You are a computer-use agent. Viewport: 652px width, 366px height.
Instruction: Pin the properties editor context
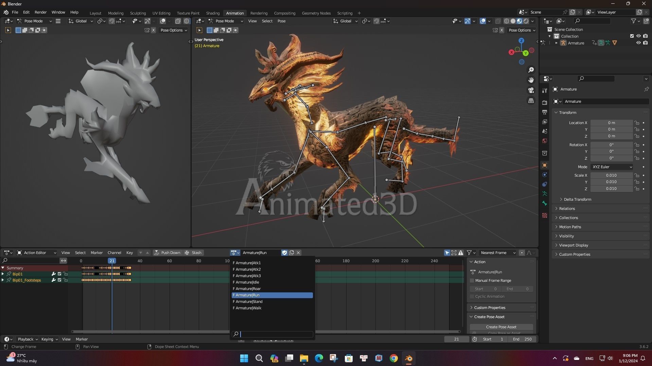pyautogui.click(x=646, y=89)
